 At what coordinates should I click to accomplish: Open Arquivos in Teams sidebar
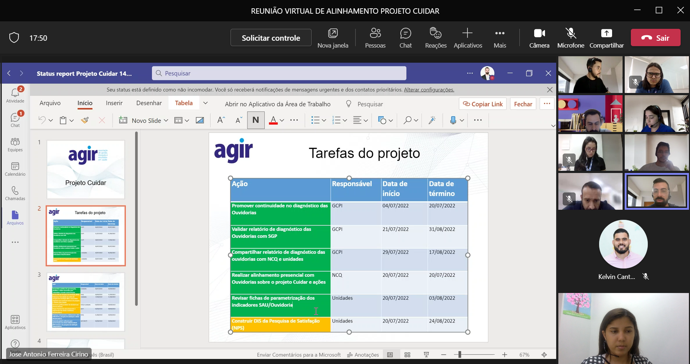[15, 218]
